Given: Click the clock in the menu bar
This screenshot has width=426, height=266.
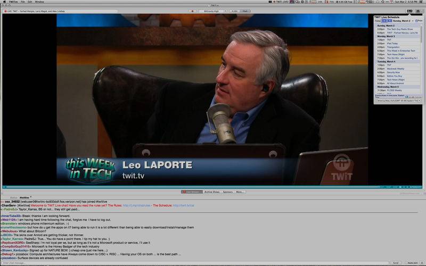Looking at the screenshot, I should pyautogui.click(x=406, y=2).
